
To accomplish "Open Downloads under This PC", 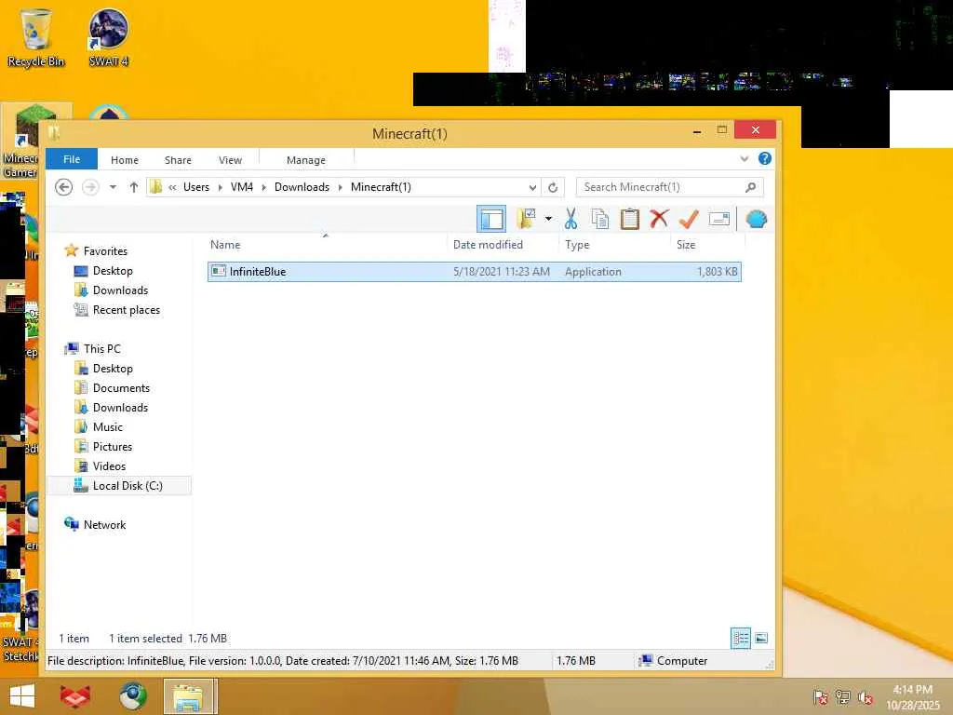I will 120,408.
